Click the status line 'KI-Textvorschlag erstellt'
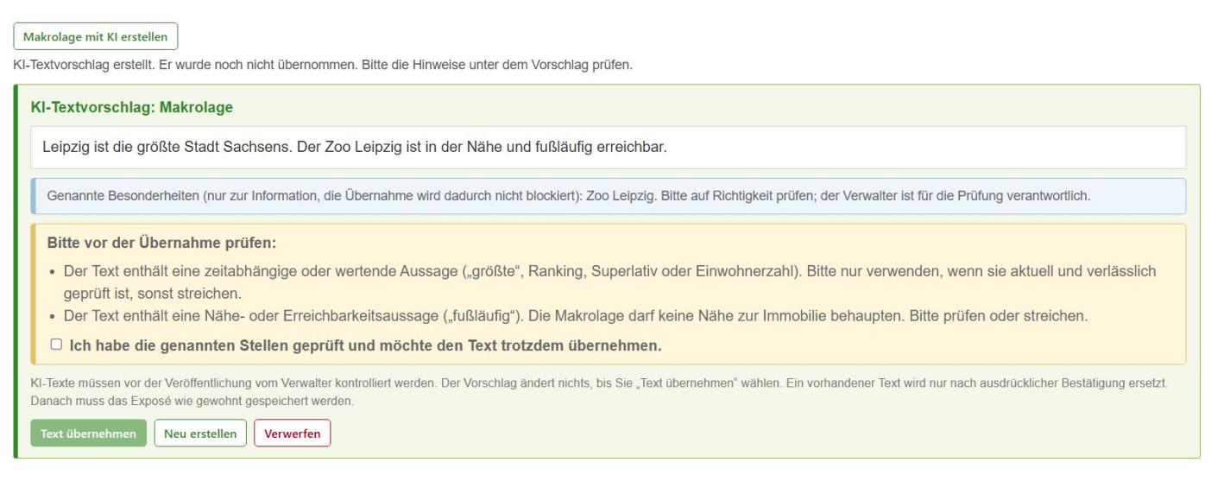This screenshot has width=1211, height=481. point(323,66)
